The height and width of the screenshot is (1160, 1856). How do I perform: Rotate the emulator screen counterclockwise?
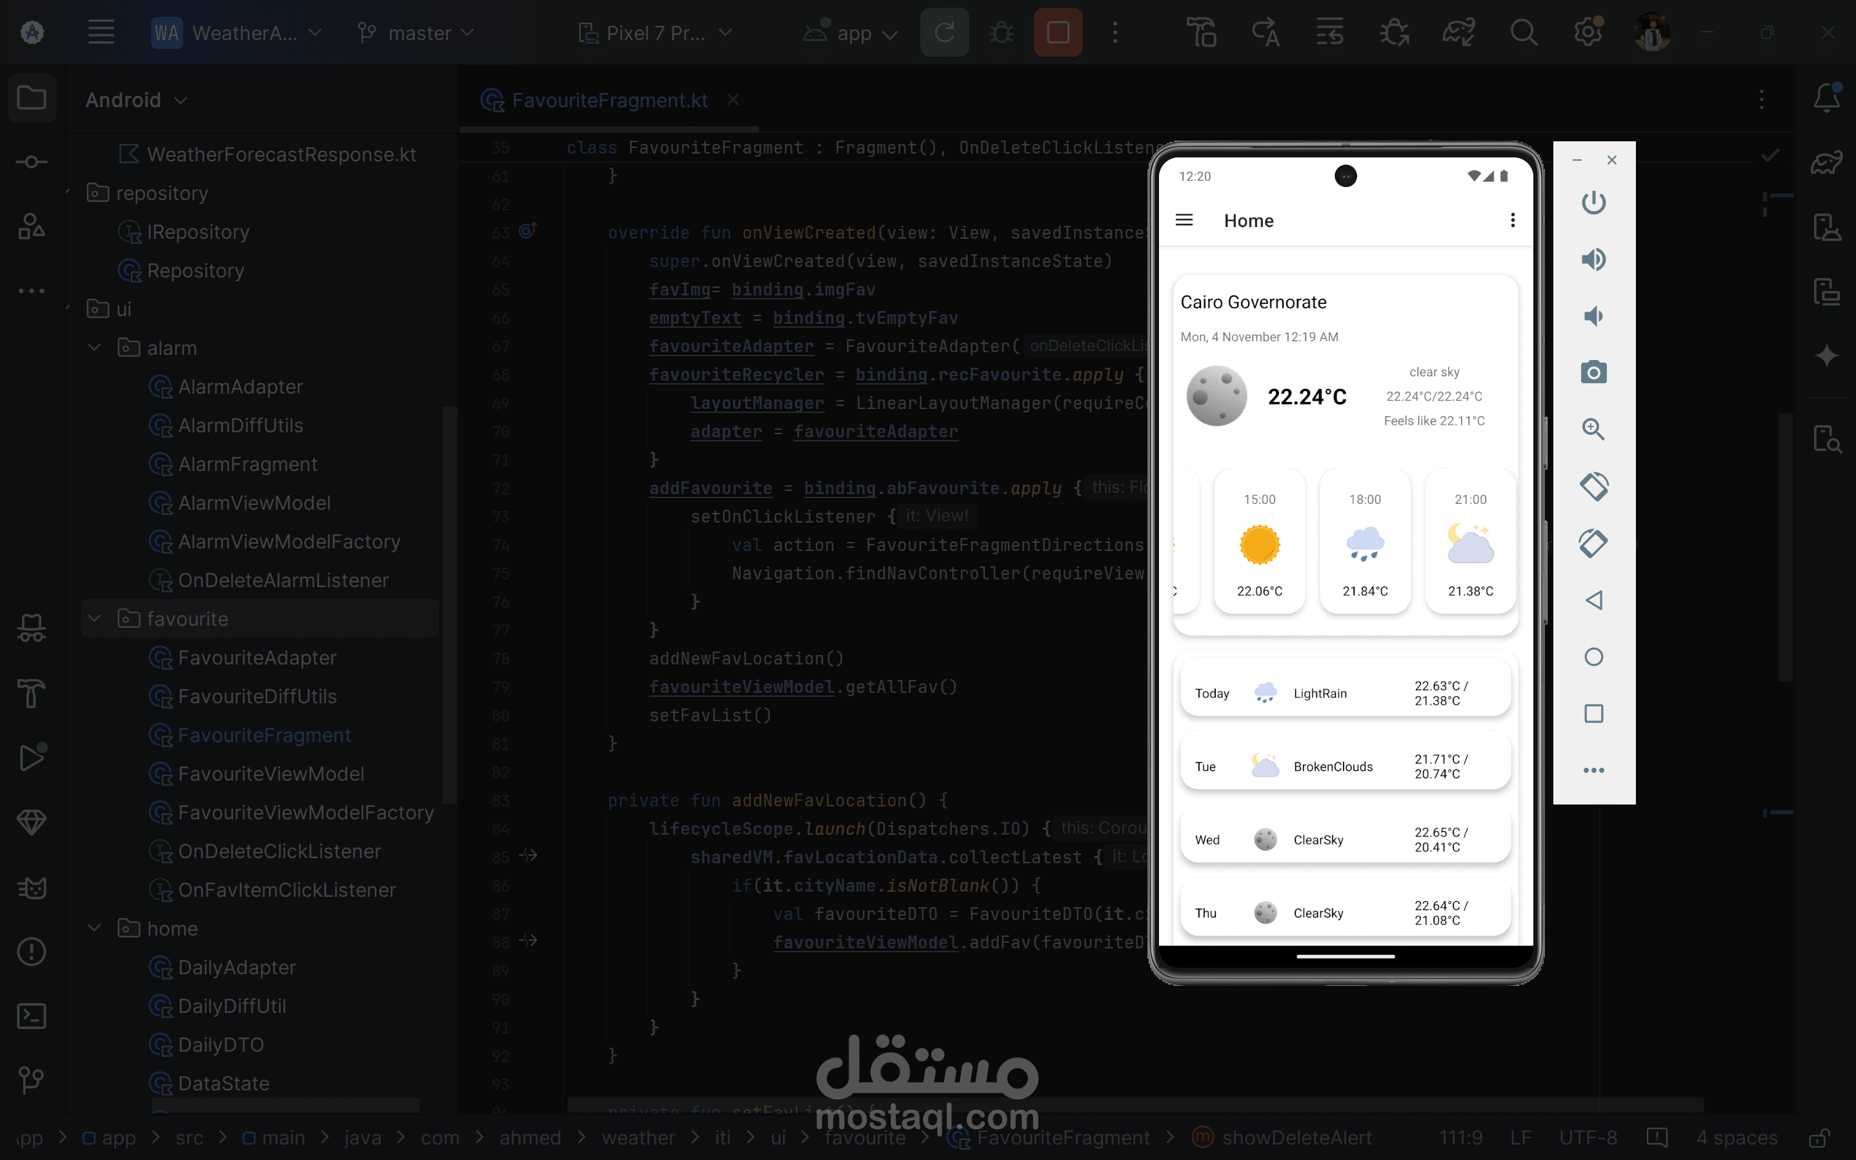tap(1595, 486)
